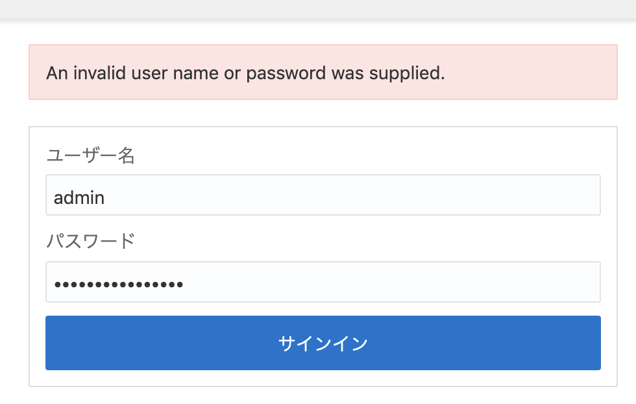Focus the パスワード input field
The height and width of the screenshot is (404, 636).
coord(323,282)
